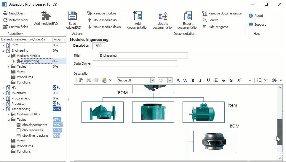Expand the Products documentation node
This screenshot has width=286, height=162.
pos(3,104)
